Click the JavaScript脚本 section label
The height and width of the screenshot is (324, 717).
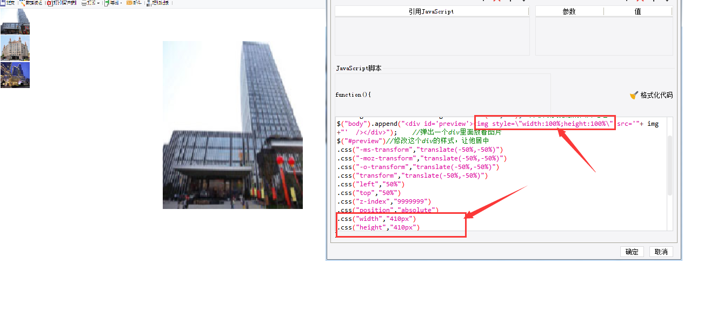pos(359,69)
